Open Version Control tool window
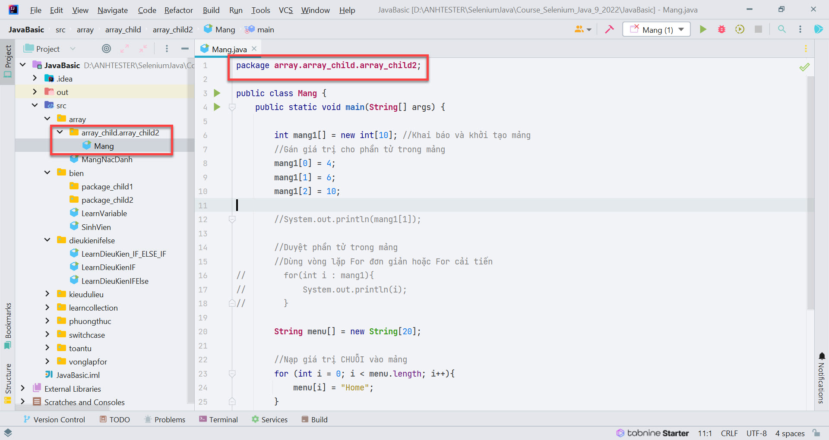Image resolution: width=829 pixels, height=440 pixels. [54, 419]
